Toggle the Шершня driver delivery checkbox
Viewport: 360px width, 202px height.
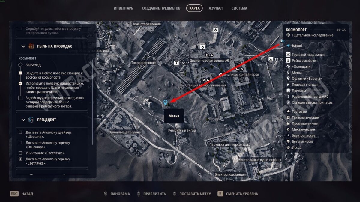(20, 132)
